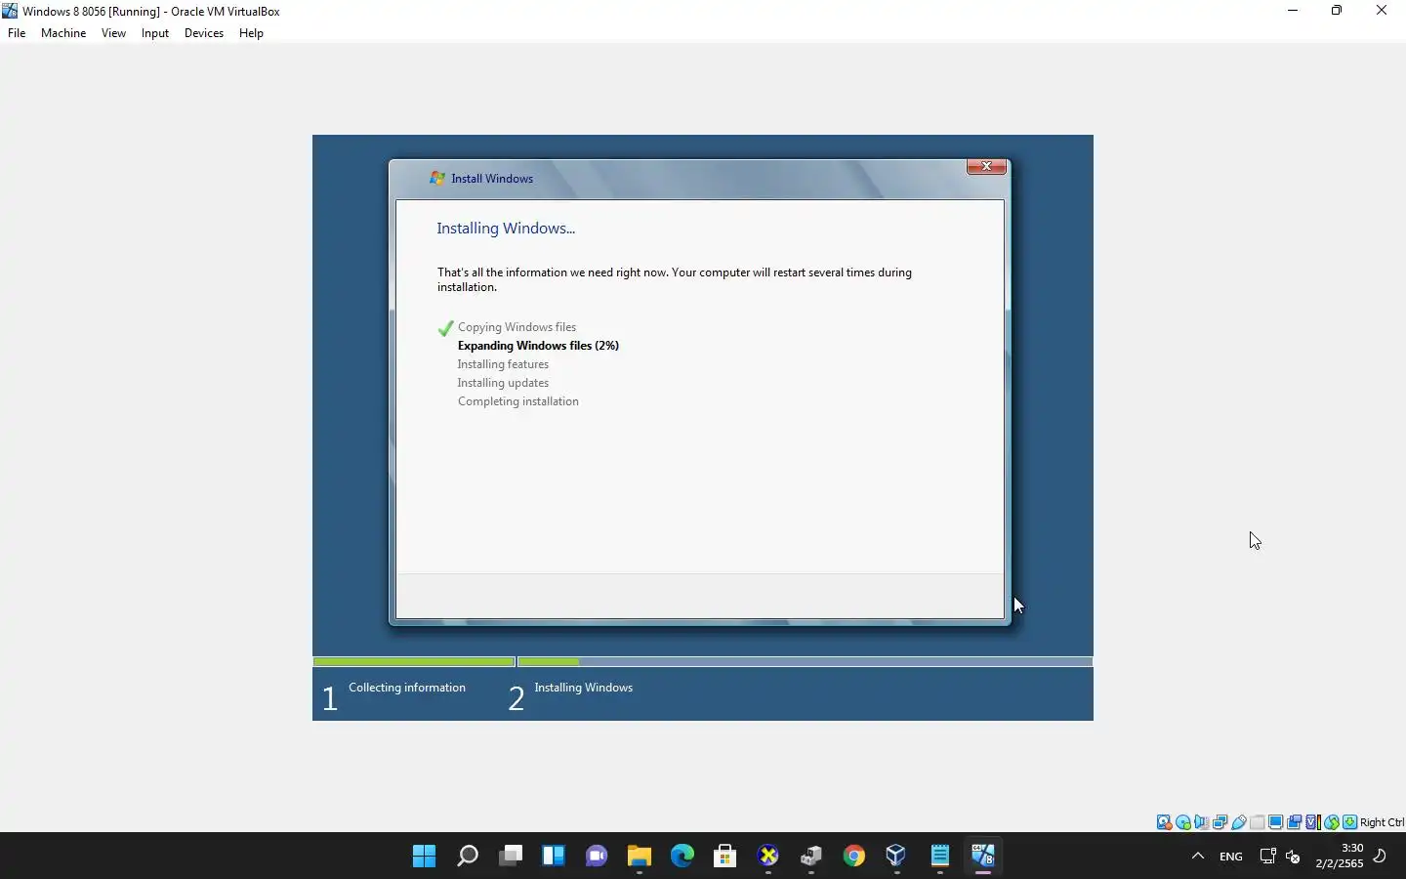Open File Explorer from the taskbar
1406x879 pixels.
click(x=640, y=857)
